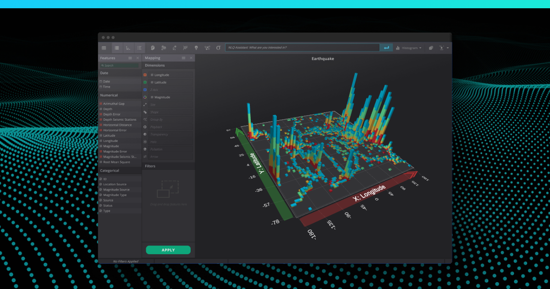This screenshot has height=289, width=550.
Task: Select the Horizontal Distance feature
Action: click(120, 125)
